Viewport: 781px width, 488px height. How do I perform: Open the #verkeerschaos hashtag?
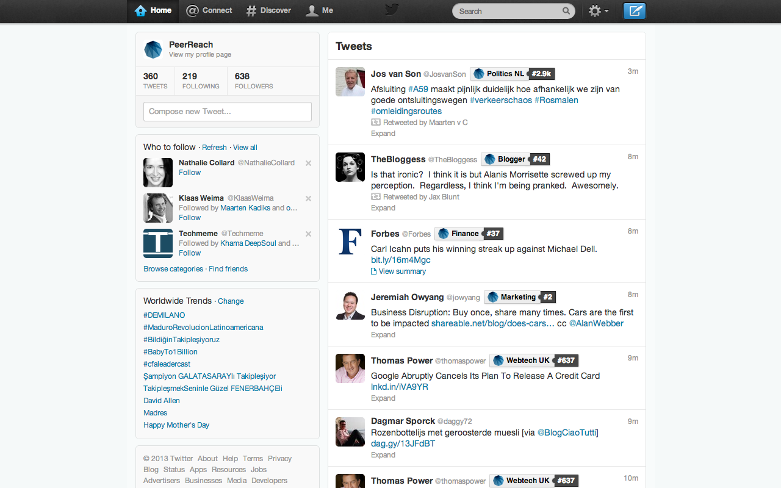501,100
